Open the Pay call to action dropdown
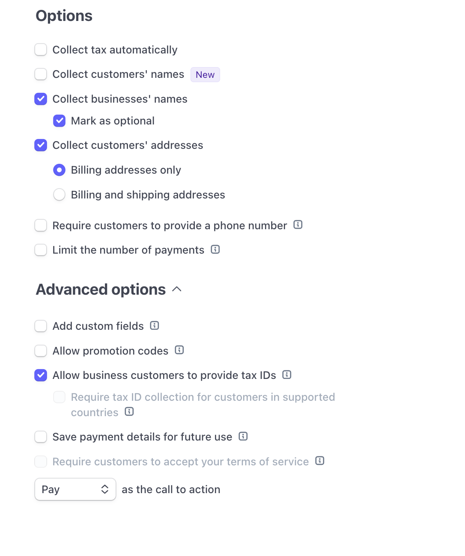The image size is (465, 556). (75, 489)
